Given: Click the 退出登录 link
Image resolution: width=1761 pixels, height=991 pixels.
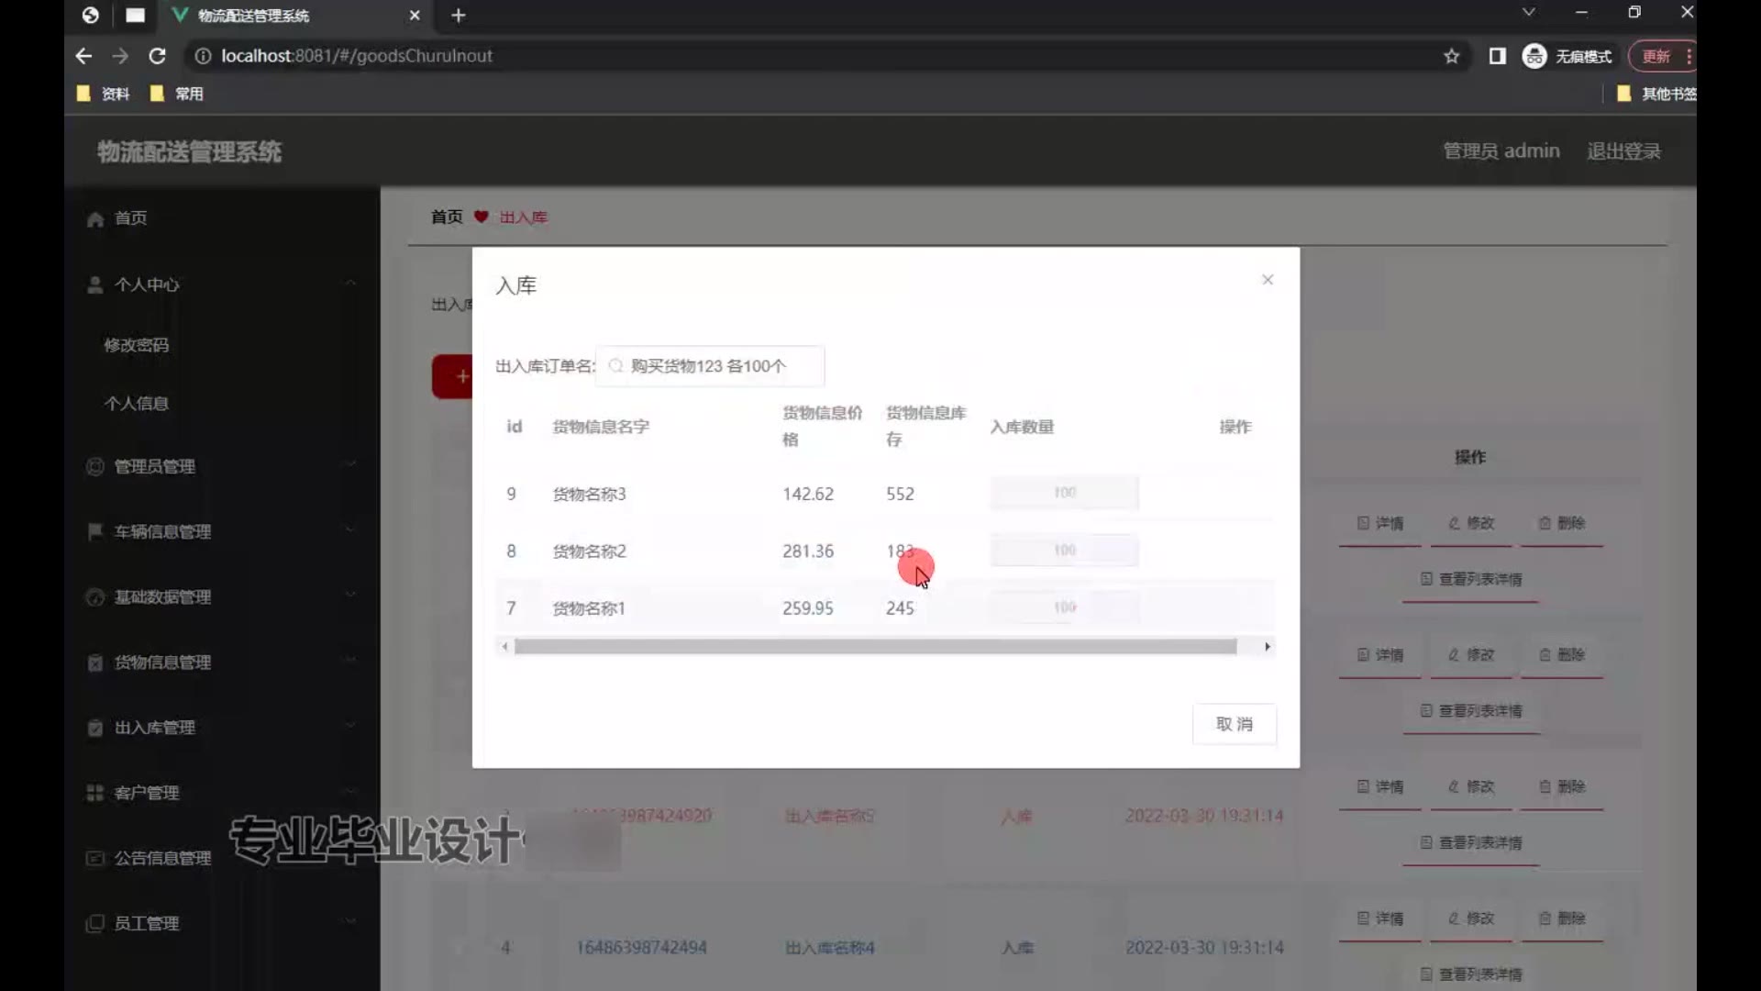Looking at the screenshot, I should click(1623, 151).
